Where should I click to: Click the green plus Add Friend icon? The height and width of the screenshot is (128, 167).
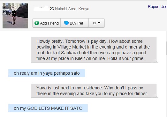coord(37,23)
